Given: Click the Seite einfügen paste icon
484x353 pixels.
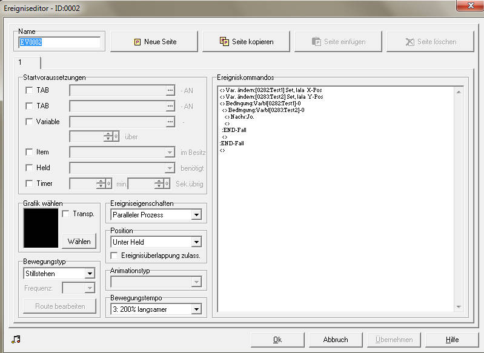Looking at the screenshot, I should click(x=316, y=41).
